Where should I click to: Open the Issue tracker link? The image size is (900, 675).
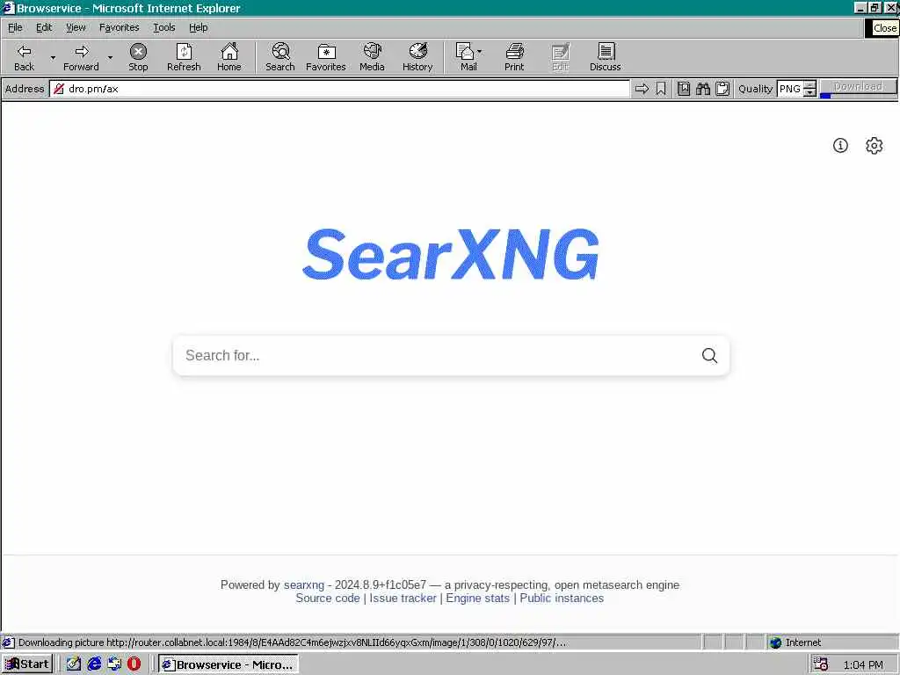pyautogui.click(x=403, y=598)
